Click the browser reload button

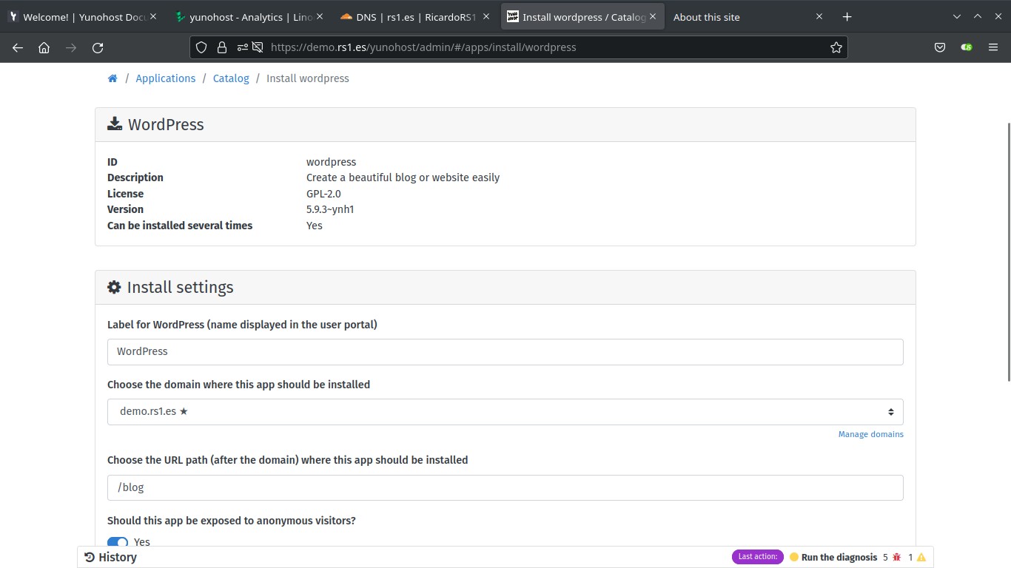click(98, 47)
